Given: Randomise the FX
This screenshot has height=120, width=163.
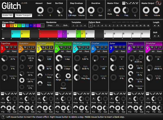Looking at the screenshot, I should click(x=58, y=26).
